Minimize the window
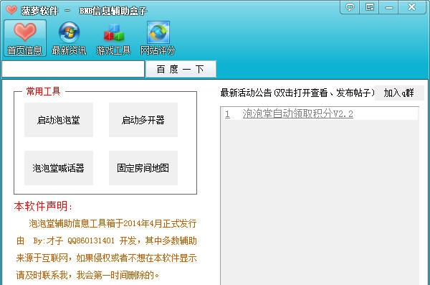Viewport: 430px width, 285px height. (388, 7)
